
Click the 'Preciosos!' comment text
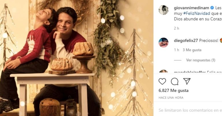point(208,41)
